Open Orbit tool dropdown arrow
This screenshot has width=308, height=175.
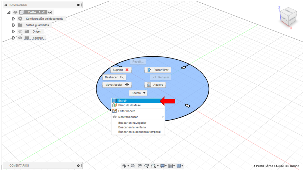coord(128,166)
